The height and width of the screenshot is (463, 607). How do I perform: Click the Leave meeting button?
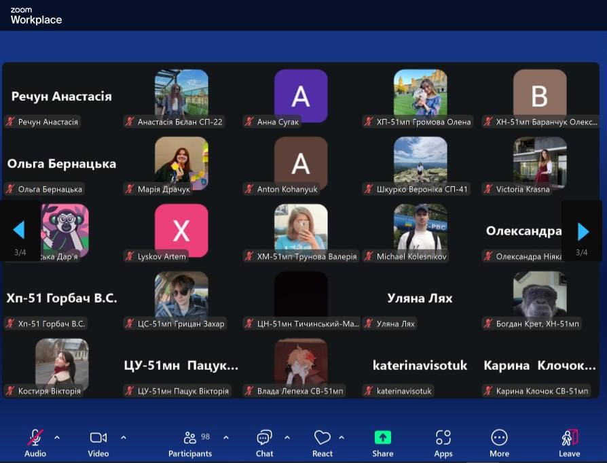pos(569,438)
